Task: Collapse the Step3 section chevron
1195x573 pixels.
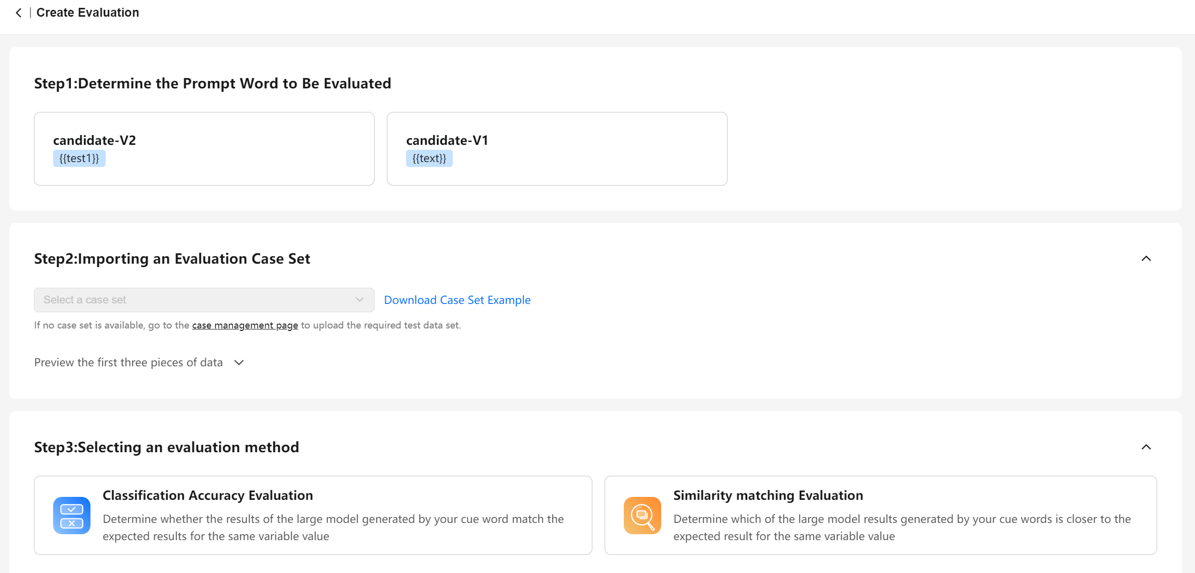Action: click(1146, 447)
